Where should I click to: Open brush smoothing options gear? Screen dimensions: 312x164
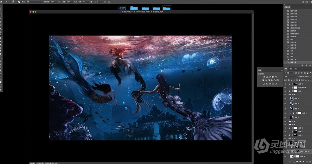91,2
